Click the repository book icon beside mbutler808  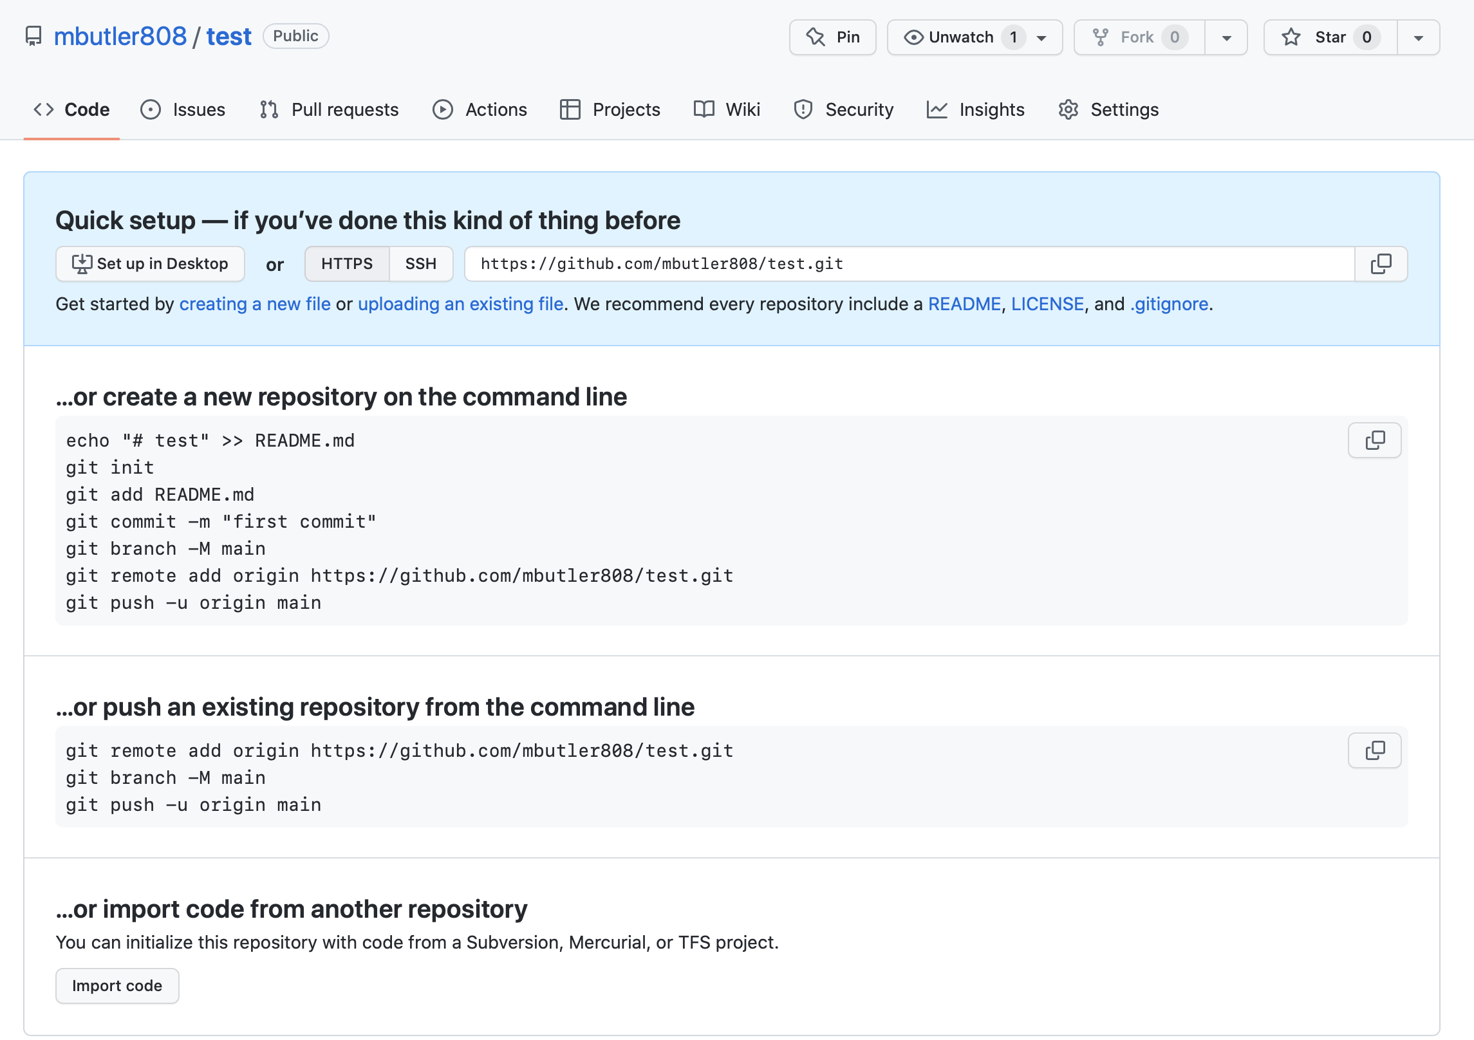click(x=33, y=36)
